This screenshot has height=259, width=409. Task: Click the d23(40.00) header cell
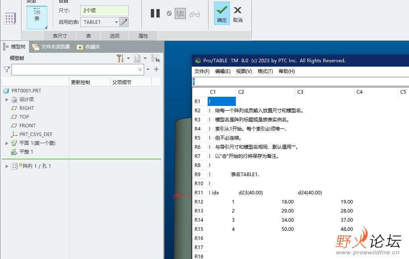click(x=251, y=192)
